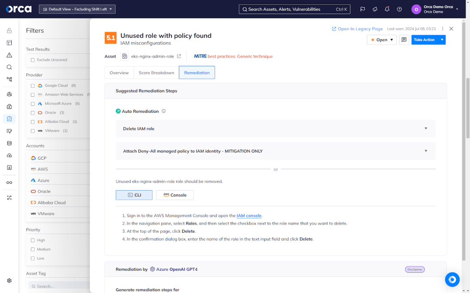Open the dashboard layout icon in sidebar
This screenshot has height=293, width=470.
[x=9, y=43]
